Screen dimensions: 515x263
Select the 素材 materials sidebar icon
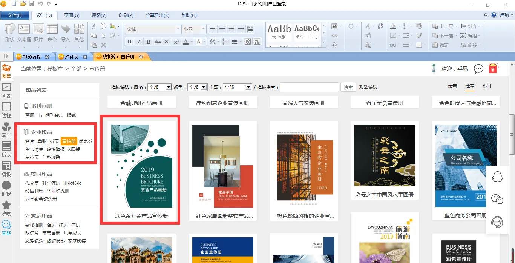pos(6,130)
